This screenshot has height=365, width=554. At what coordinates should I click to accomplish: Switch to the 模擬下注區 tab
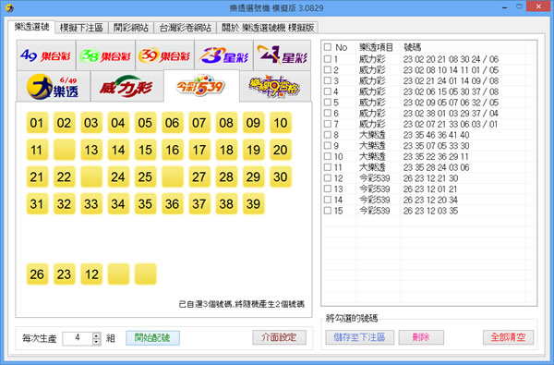click(x=81, y=28)
